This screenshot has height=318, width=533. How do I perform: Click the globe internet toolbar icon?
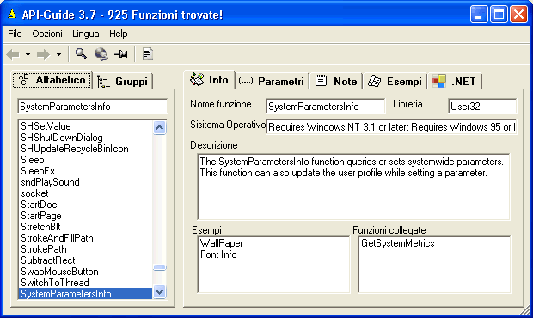(101, 54)
